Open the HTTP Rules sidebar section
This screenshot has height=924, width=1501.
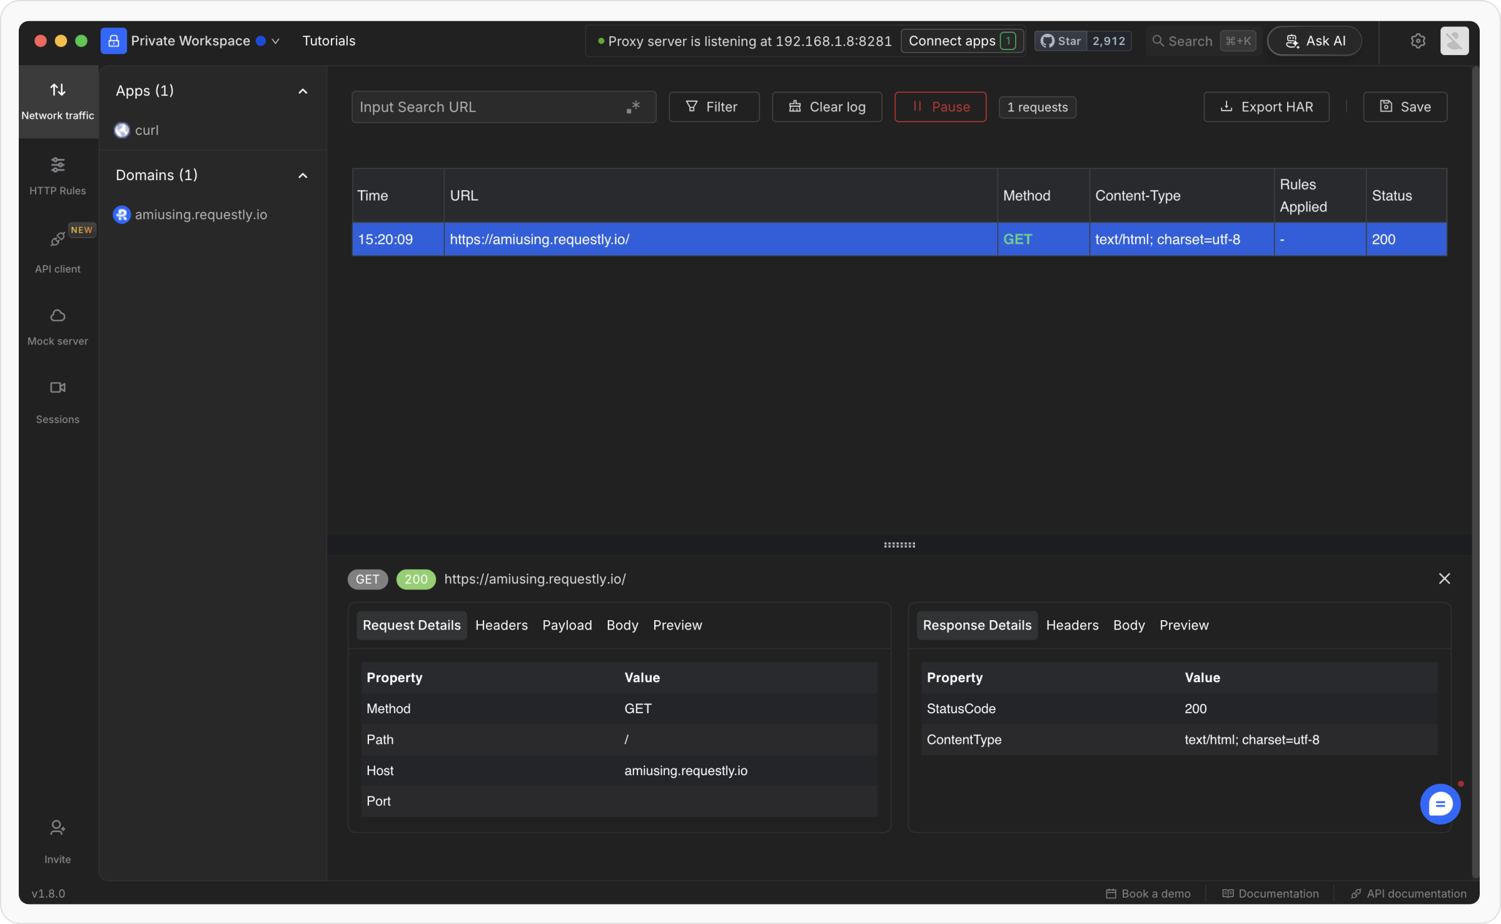(x=58, y=176)
